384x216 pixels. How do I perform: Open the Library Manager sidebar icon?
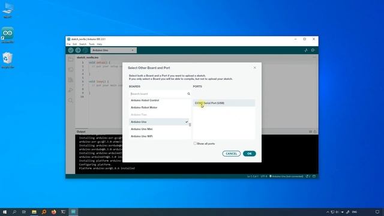71,80
